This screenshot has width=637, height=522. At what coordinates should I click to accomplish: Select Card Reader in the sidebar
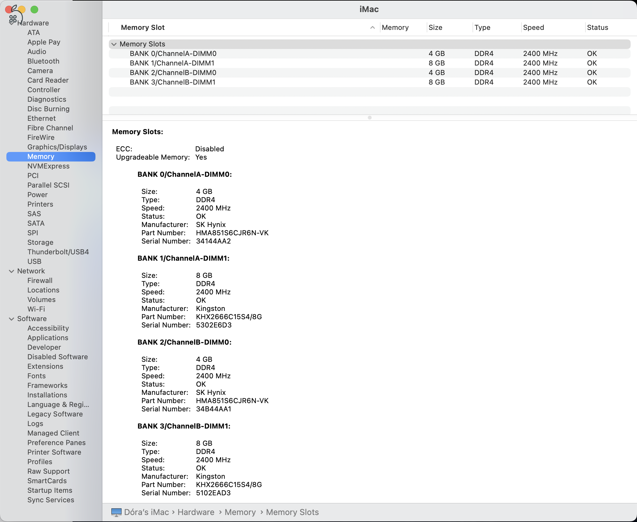(x=48, y=80)
